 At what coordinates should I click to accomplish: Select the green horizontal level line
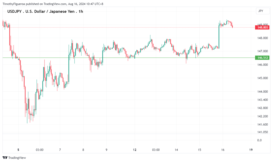[140, 58]
